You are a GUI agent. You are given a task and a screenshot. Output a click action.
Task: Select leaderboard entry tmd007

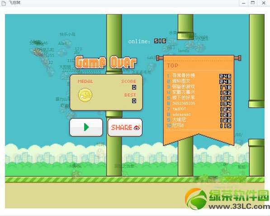click(x=199, y=109)
